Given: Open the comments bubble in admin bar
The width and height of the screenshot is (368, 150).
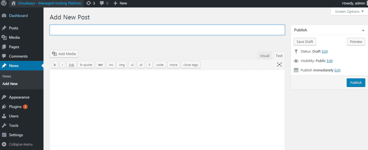Looking at the screenshot, I should point(104,3).
